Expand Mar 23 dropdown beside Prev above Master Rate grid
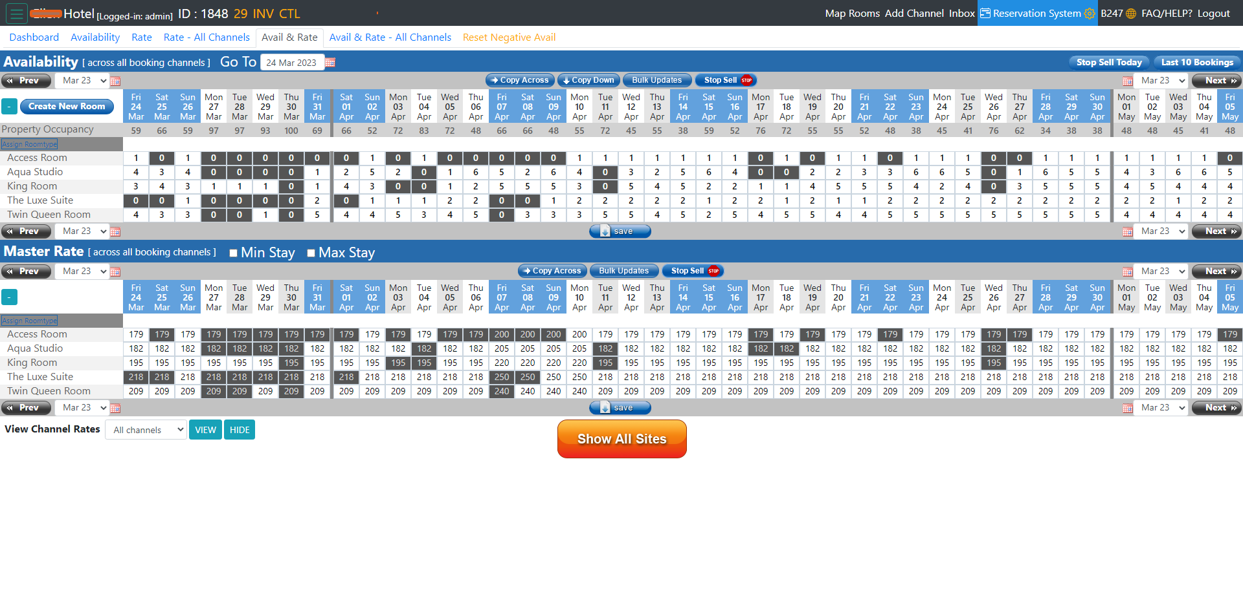The width and height of the screenshot is (1243, 596). point(82,271)
